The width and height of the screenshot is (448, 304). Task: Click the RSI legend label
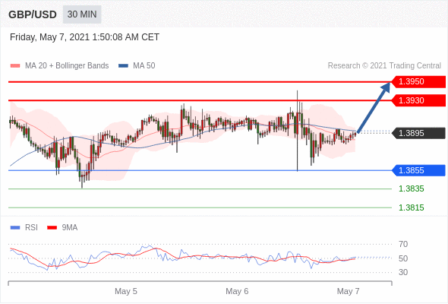31,228
